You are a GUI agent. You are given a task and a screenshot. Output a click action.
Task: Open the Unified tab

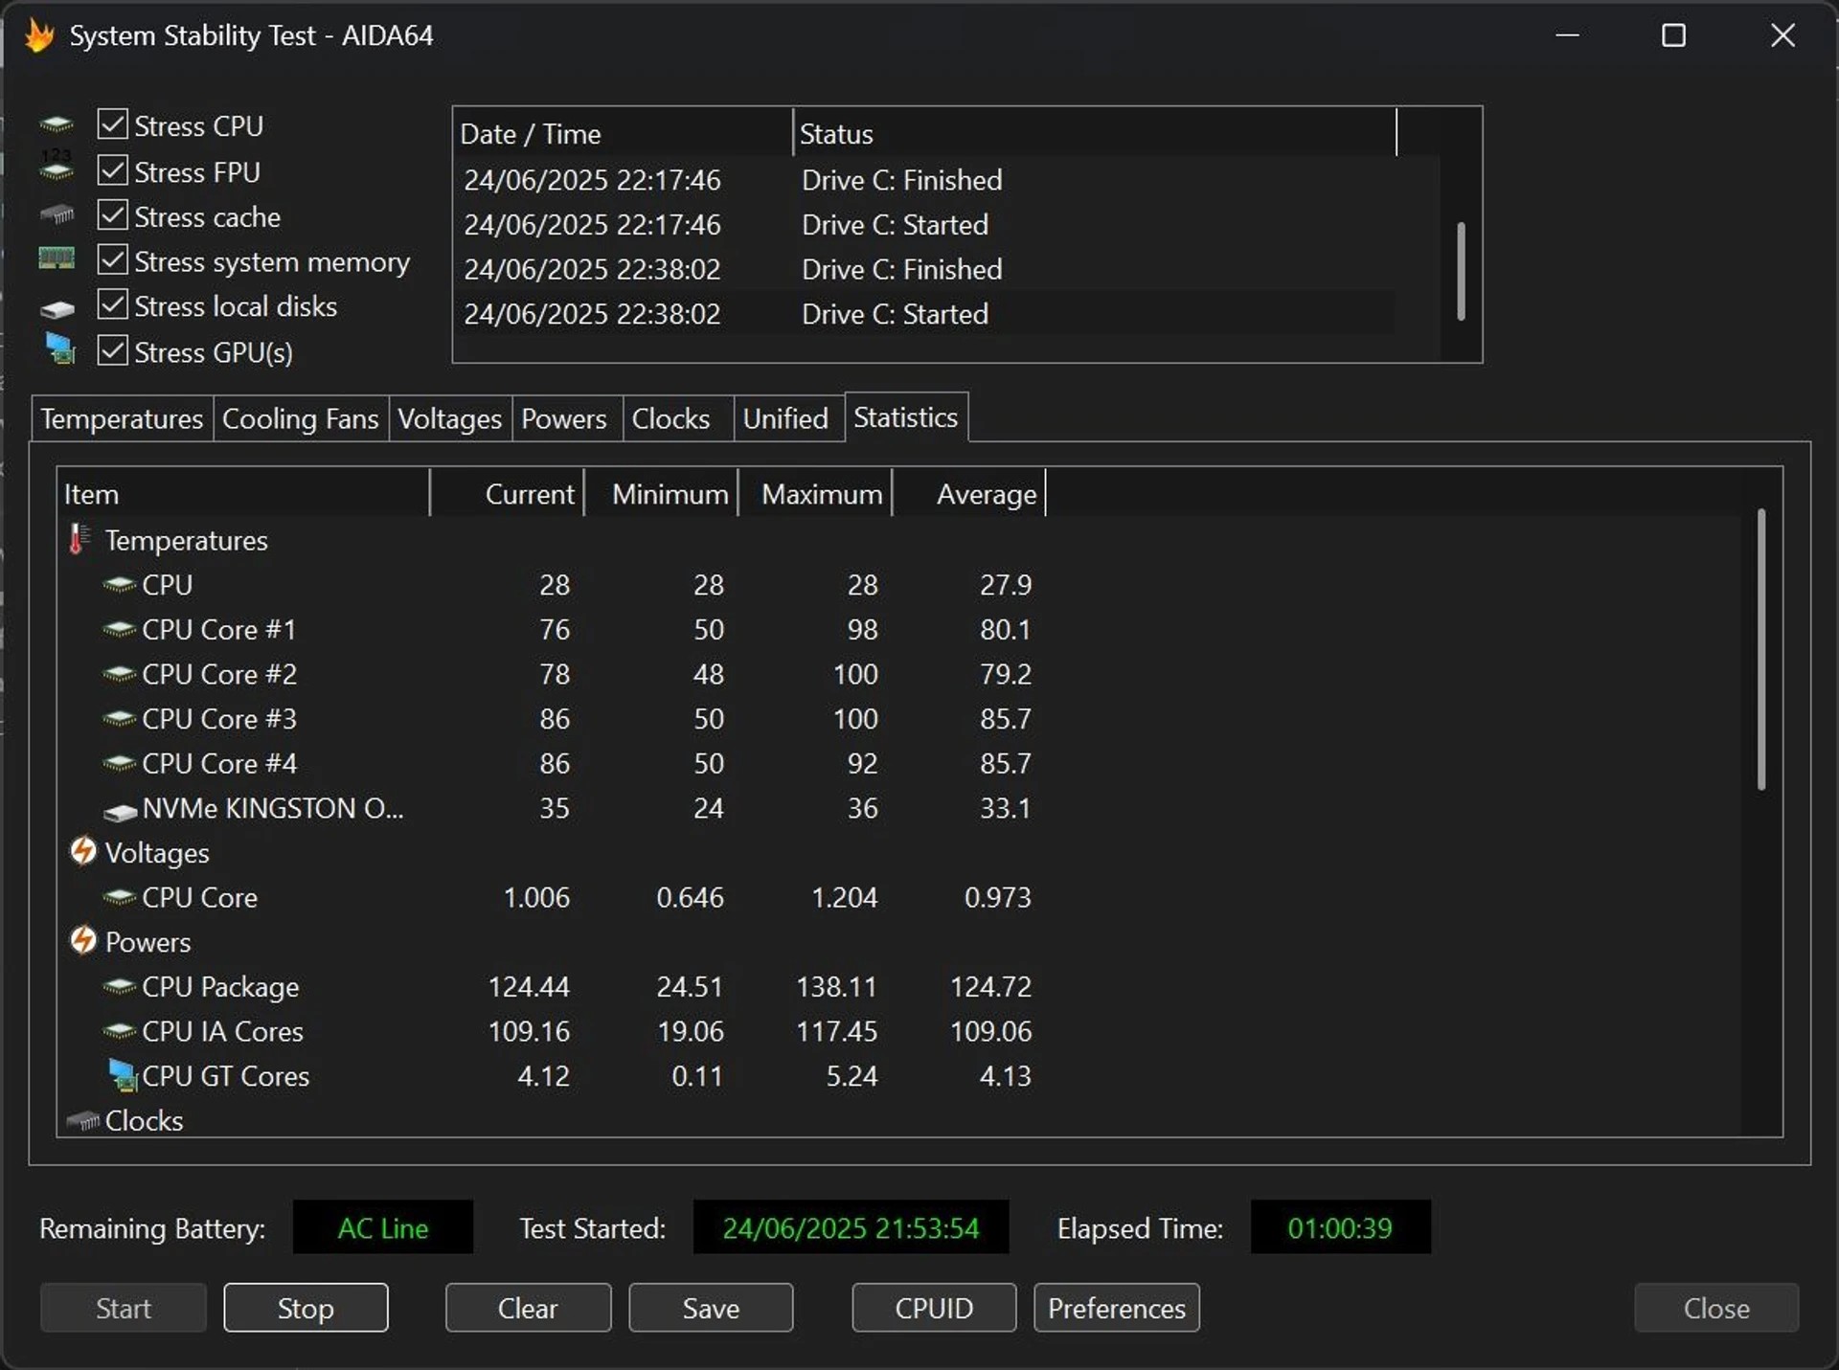point(785,418)
